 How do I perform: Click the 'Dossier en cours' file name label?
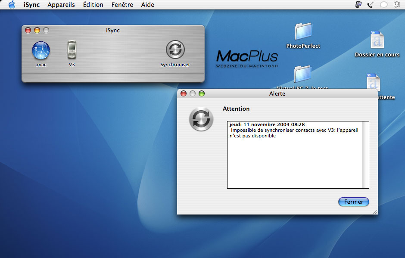377,55
